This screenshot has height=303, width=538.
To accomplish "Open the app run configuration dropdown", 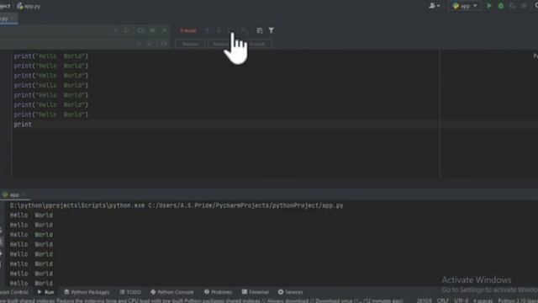I will coord(464,6).
